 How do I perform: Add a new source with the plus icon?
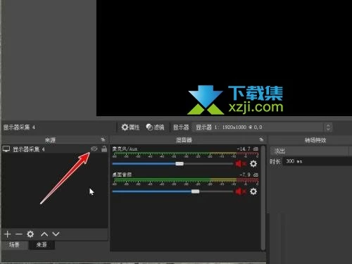[x=7, y=234]
